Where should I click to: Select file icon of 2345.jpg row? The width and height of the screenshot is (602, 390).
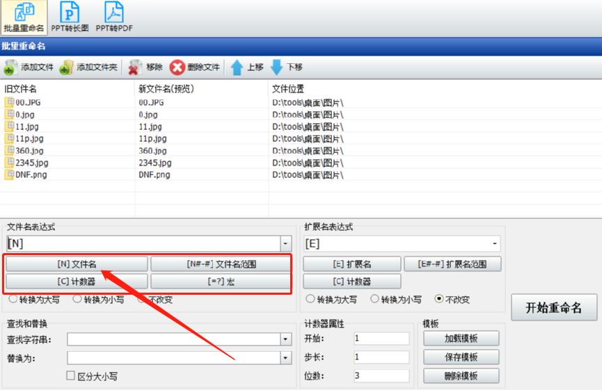tap(10, 162)
